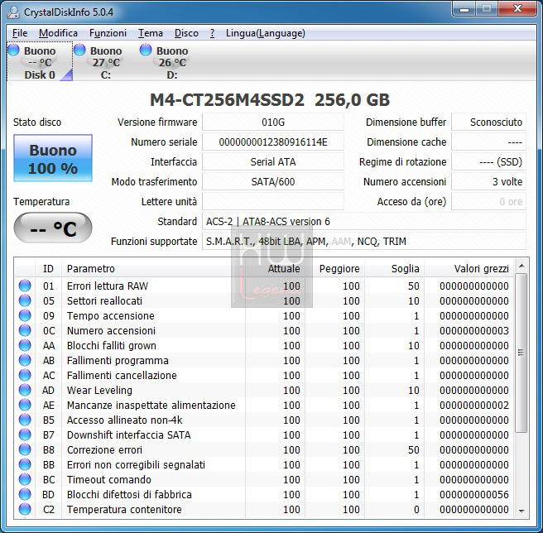Click the Acceso da (ore) field 0 ore

[x=488, y=202]
